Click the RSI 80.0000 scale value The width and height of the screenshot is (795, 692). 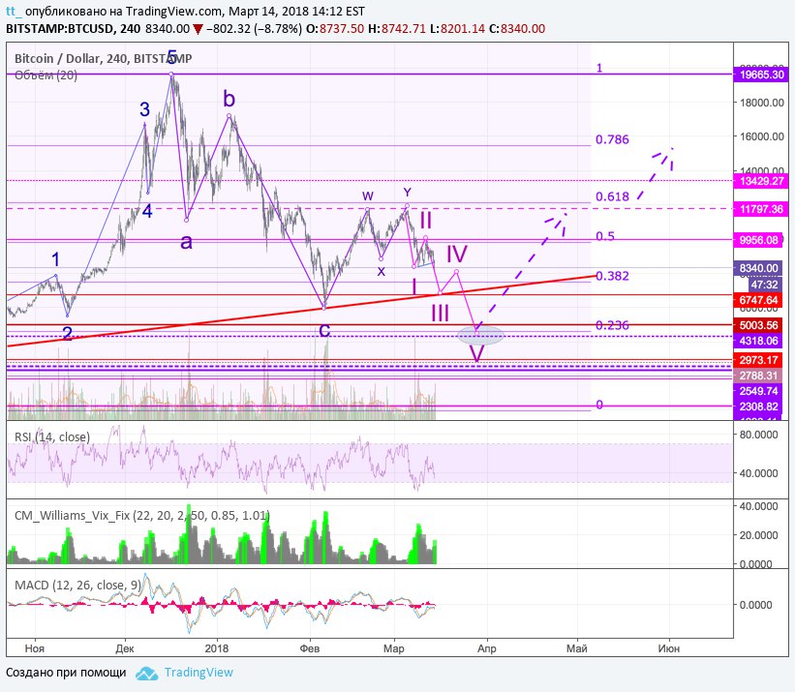(x=759, y=435)
